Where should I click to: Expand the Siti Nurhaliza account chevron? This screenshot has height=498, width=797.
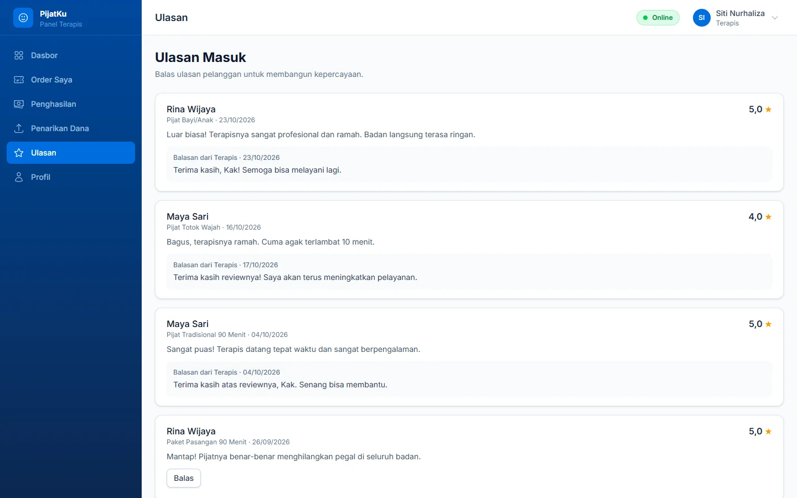tap(775, 18)
